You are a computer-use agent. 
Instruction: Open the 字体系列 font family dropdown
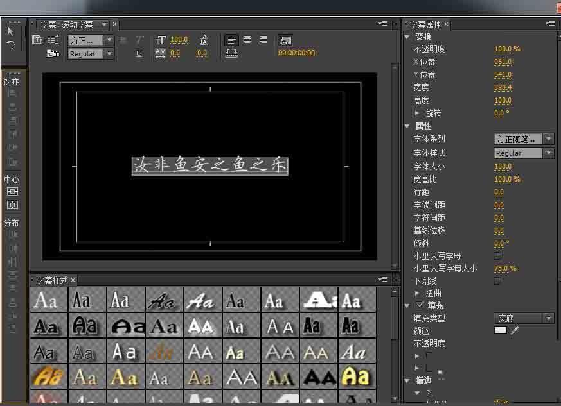pos(549,139)
